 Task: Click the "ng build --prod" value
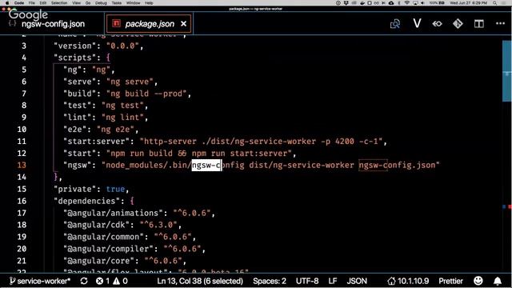click(146, 94)
